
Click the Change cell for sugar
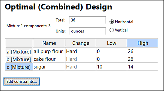[x=80, y=67]
